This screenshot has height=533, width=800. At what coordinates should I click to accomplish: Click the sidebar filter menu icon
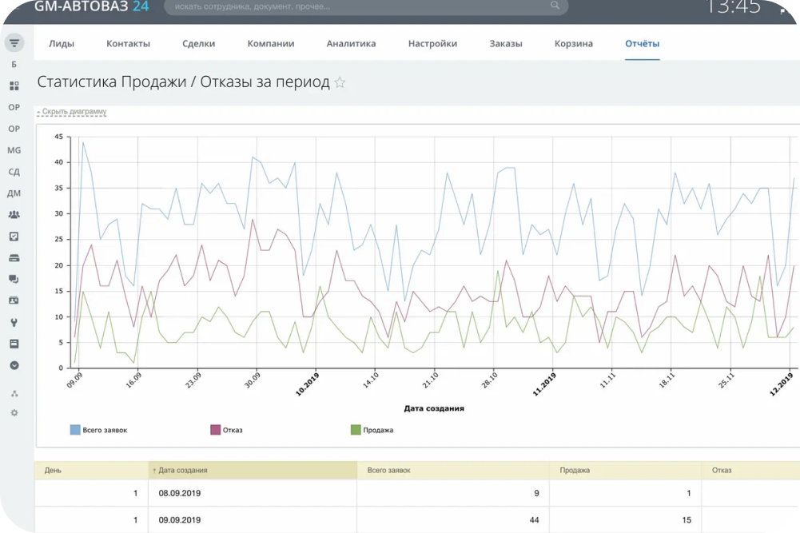tap(14, 43)
